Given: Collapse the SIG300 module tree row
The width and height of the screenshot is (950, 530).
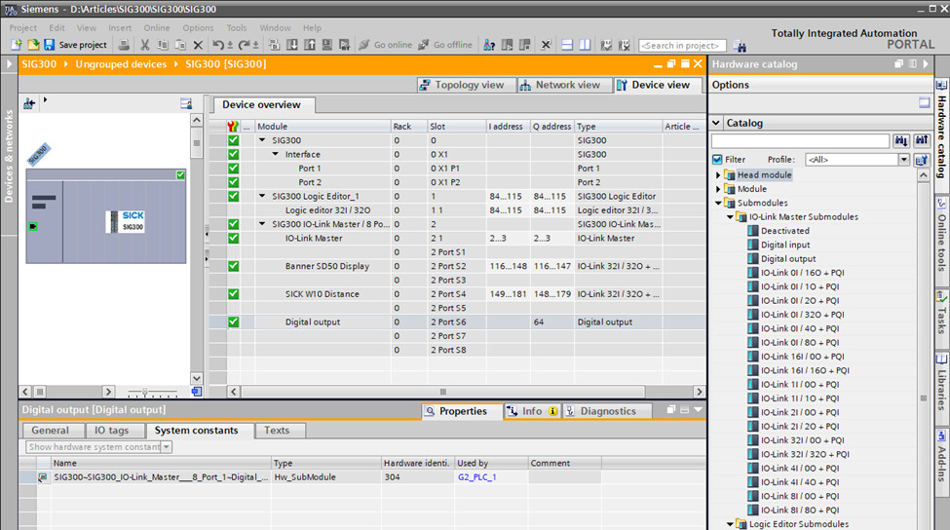Looking at the screenshot, I should pos(262,140).
